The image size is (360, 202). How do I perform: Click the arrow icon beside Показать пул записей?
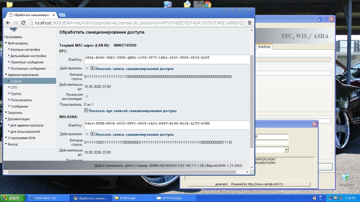(x=86, y=110)
